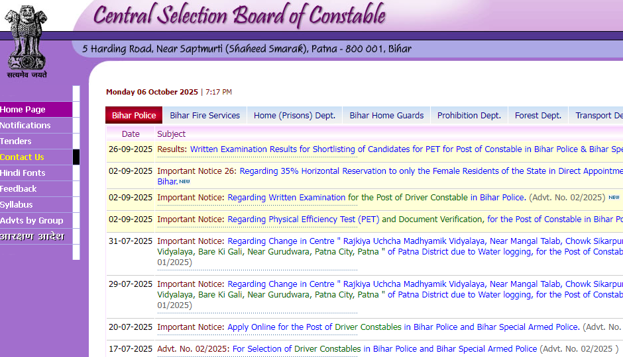Screen dimensions: 623x357
Task: Open Notifications in the sidebar
Action: click(25, 126)
